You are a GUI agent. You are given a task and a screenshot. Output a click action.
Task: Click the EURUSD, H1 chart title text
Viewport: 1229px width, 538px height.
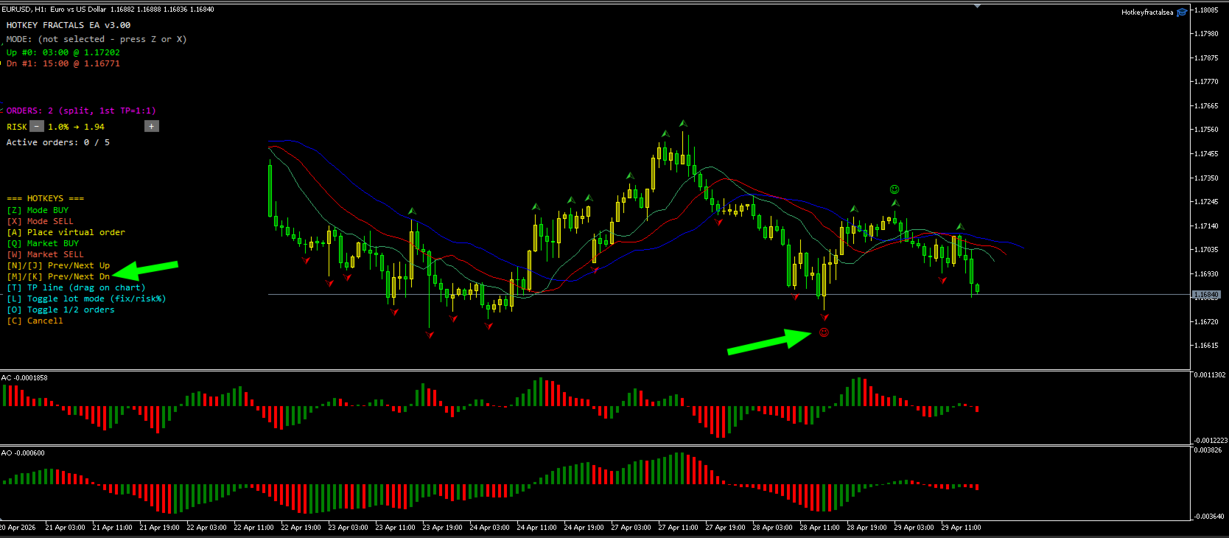tap(108, 10)
